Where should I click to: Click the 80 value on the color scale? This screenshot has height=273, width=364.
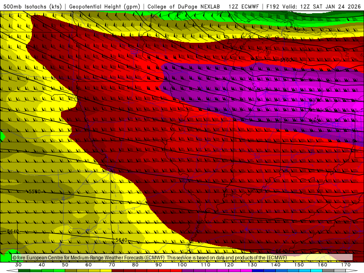(135, 265)
